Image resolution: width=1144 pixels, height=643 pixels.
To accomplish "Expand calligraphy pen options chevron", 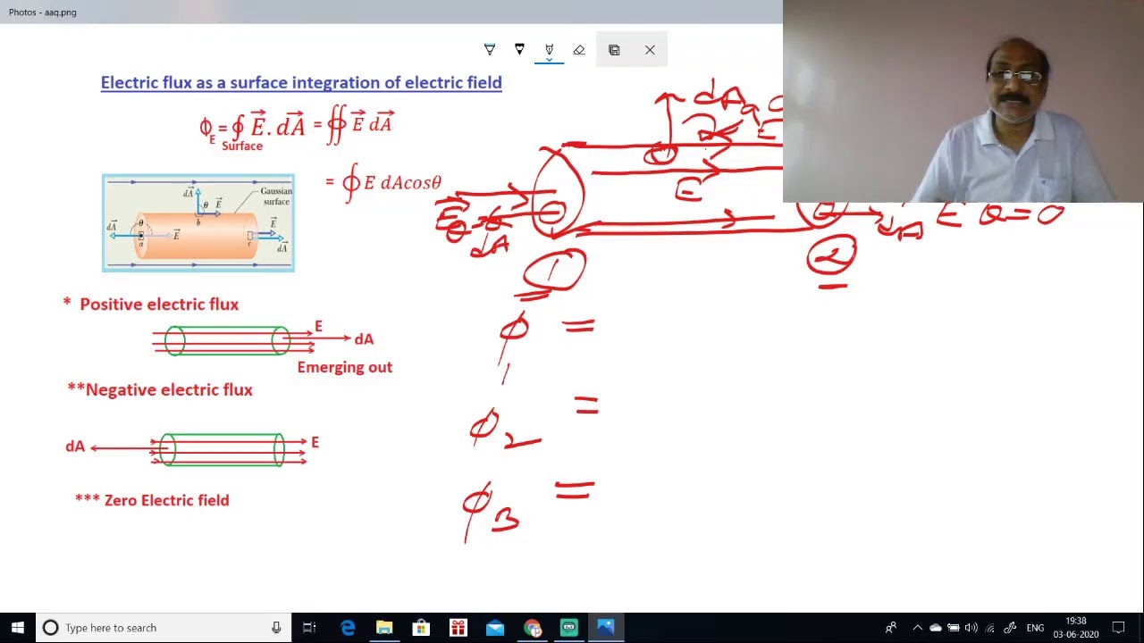I will 549,61.
